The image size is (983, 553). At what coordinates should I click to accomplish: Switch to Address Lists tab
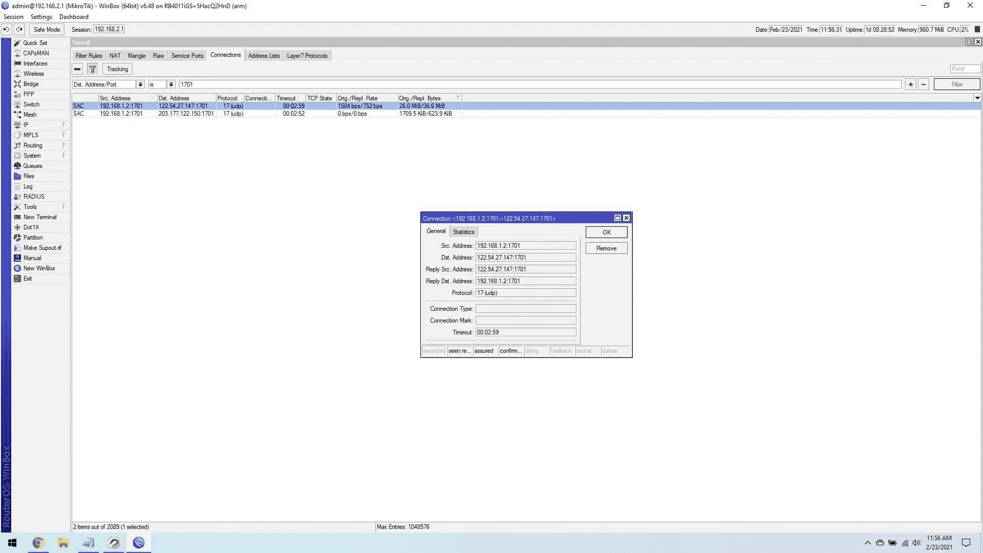(264, 56)
